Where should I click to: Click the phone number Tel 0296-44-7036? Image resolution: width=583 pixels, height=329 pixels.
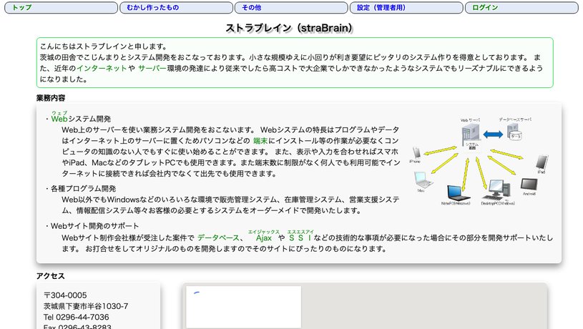point(77,317)
